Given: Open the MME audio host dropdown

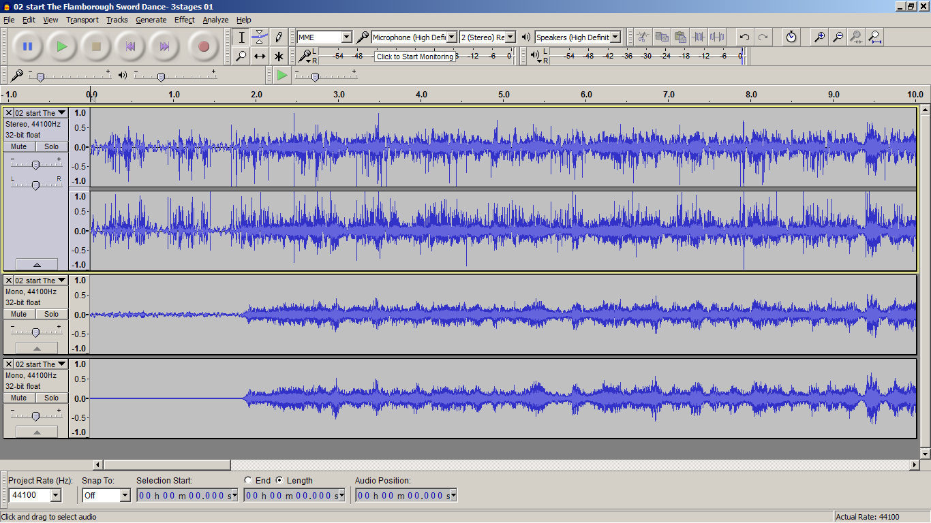Looking at the screenshot, I should [x=346, y=37].
